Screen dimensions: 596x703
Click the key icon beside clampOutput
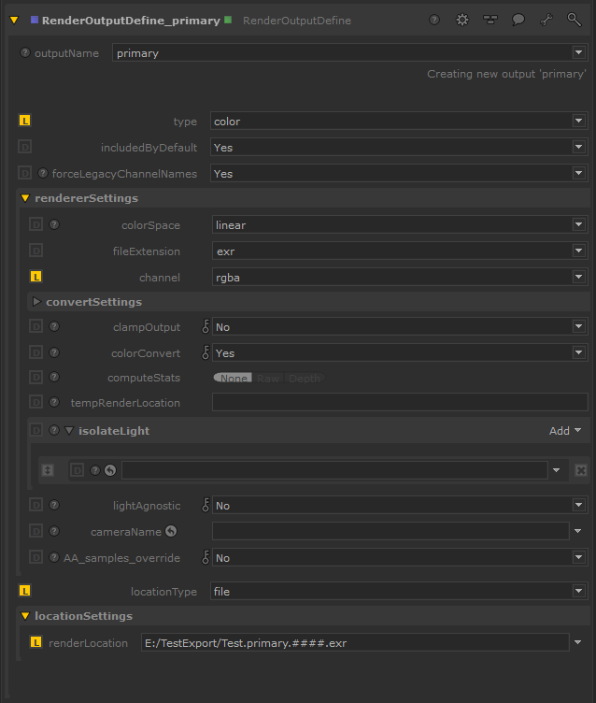pos(206,327)
